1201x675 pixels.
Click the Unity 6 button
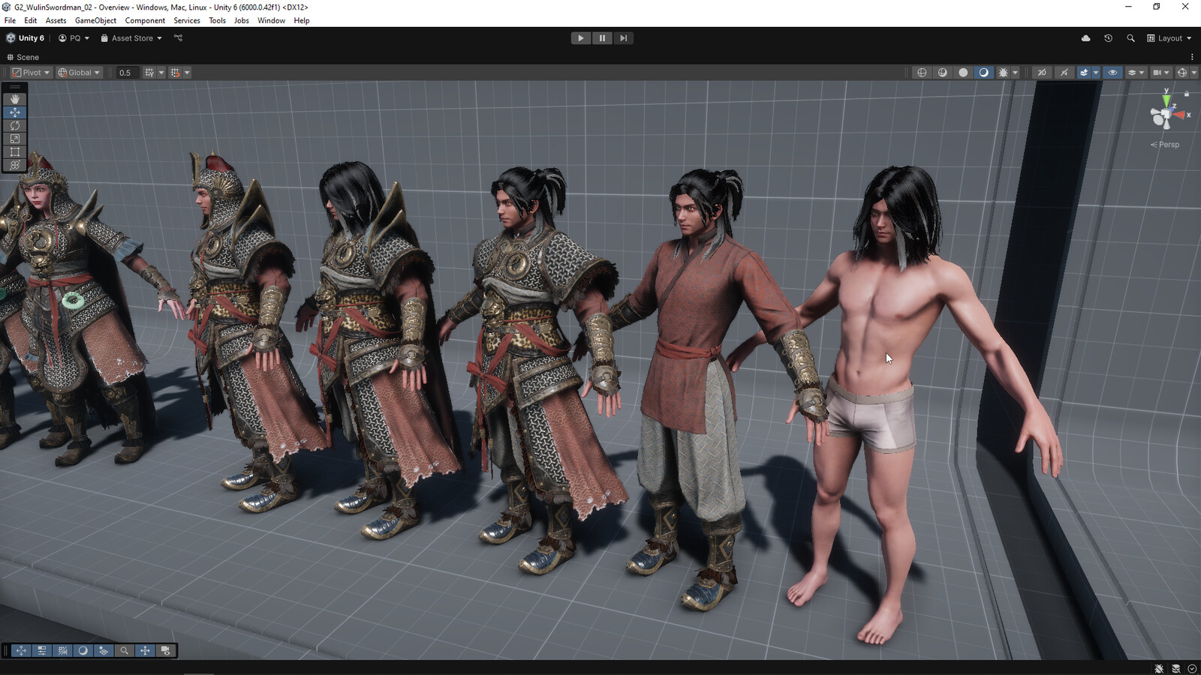coord(26,38)
